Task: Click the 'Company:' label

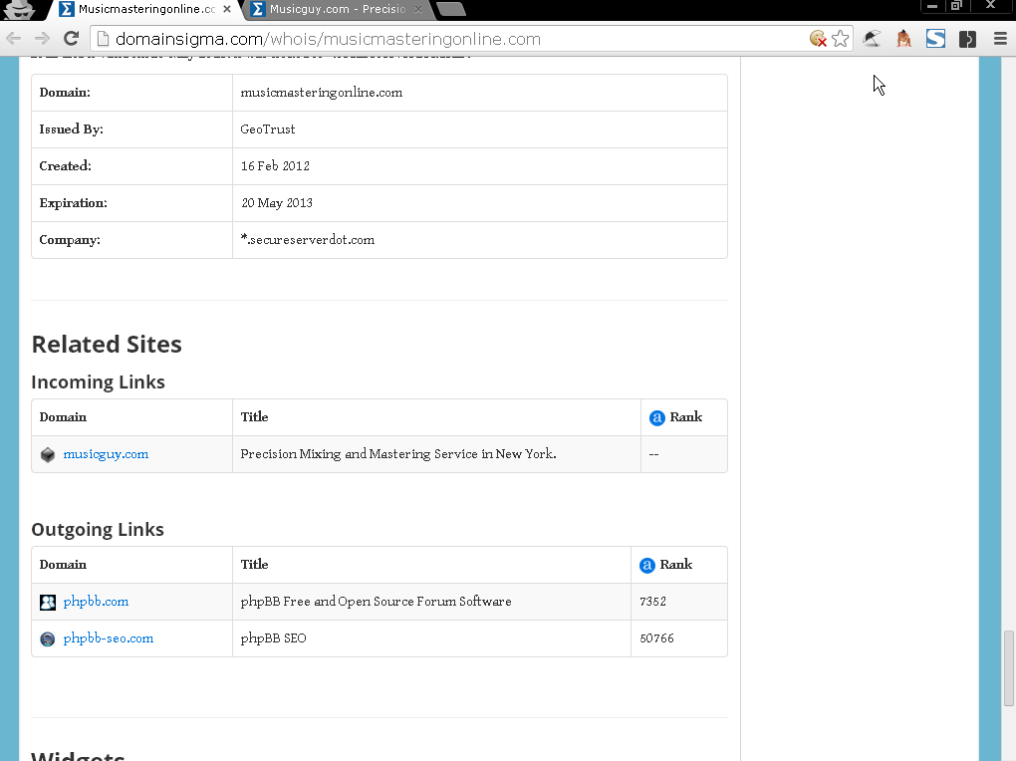Action: click(x=70, y=240)
